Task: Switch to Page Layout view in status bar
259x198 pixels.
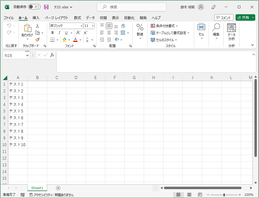Action: (x=189, y=195)
